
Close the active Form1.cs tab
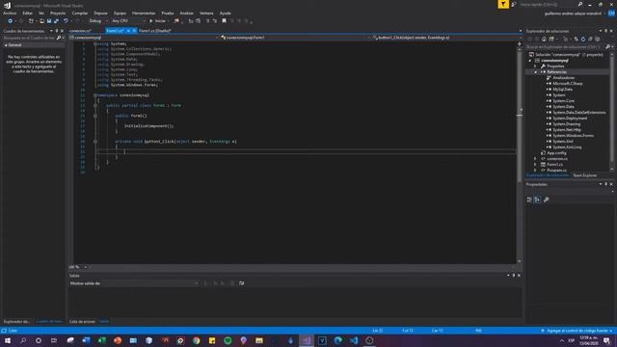134,31
